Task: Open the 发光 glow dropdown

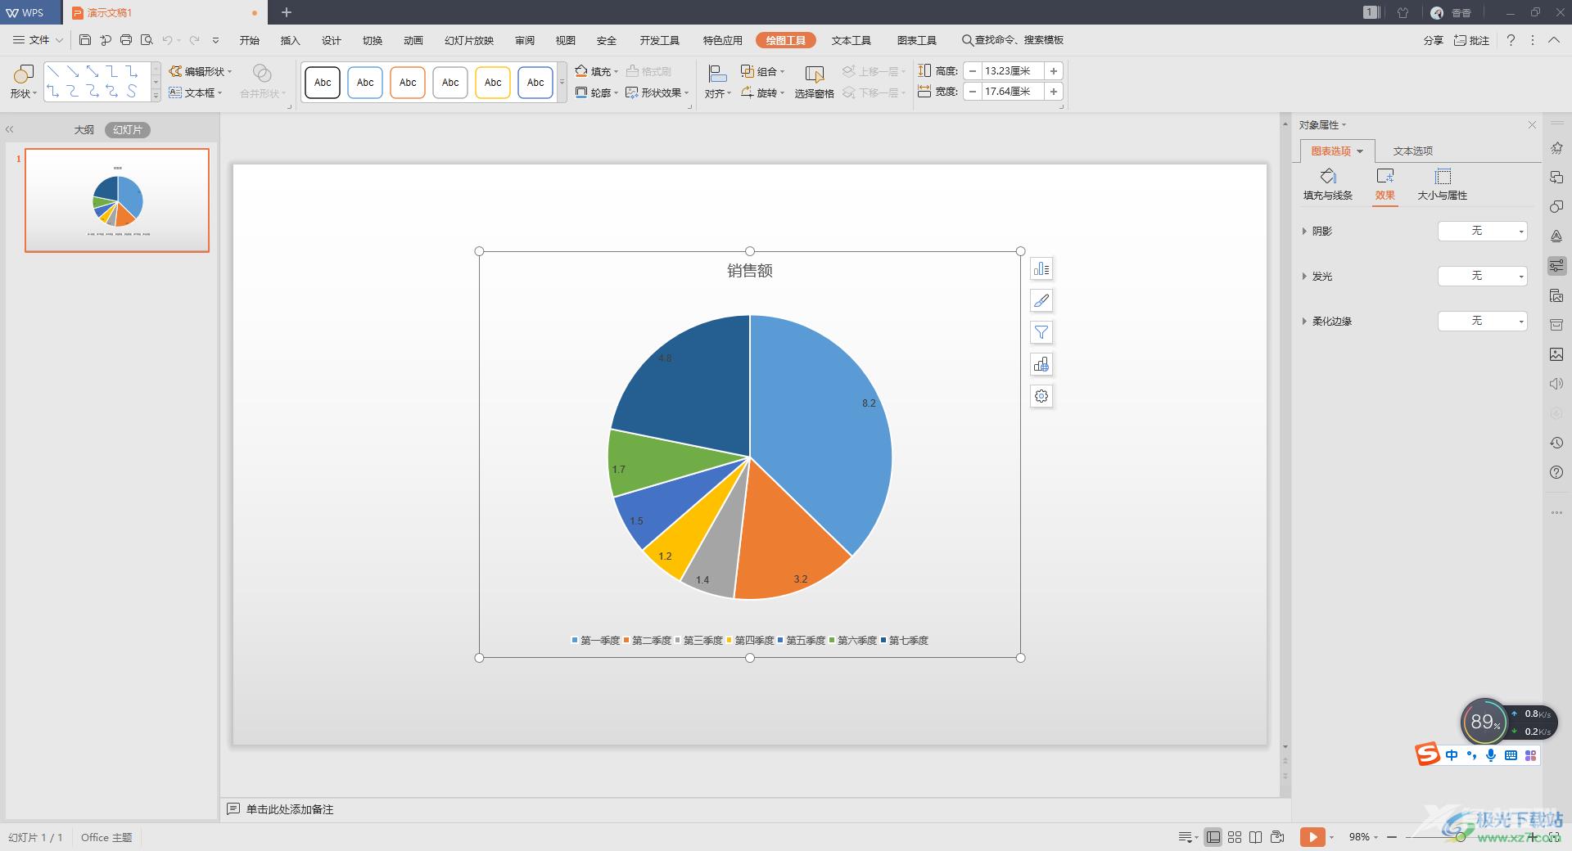Action: click(x=1483, y=276)
